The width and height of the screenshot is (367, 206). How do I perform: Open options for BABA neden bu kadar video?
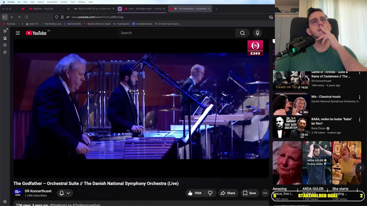click(360, 120)
